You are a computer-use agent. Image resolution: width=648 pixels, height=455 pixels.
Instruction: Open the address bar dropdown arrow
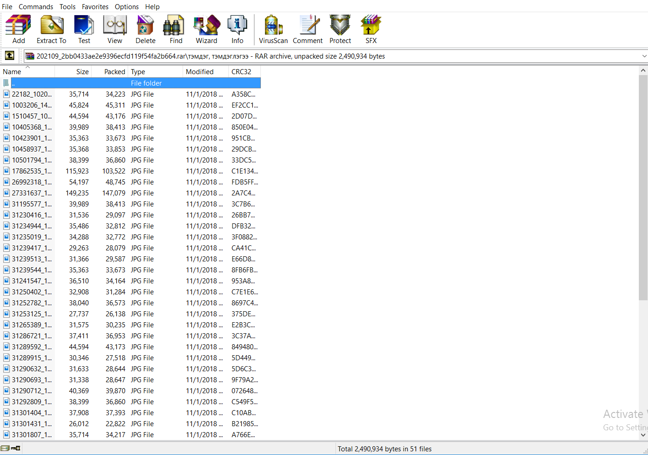coord(645,56)
